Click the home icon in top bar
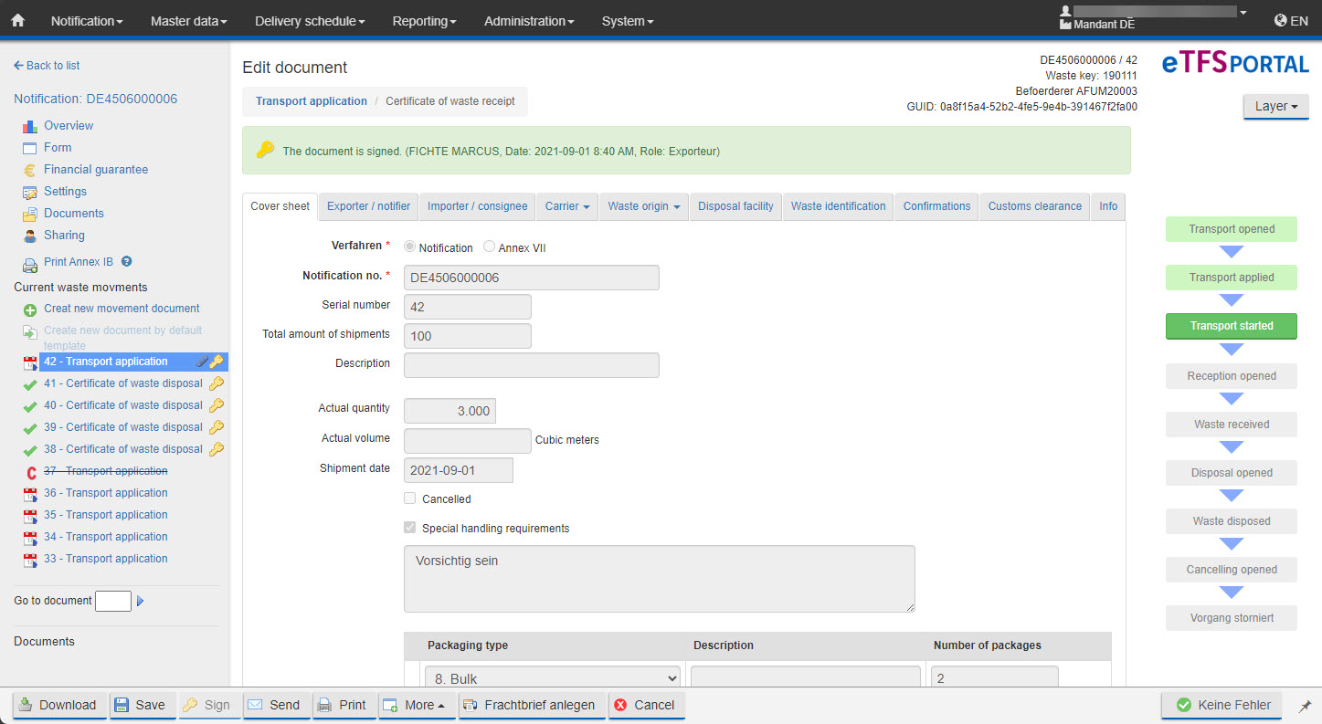The width and height of the screenshot is (1322, 724). [x=17, y=20]
